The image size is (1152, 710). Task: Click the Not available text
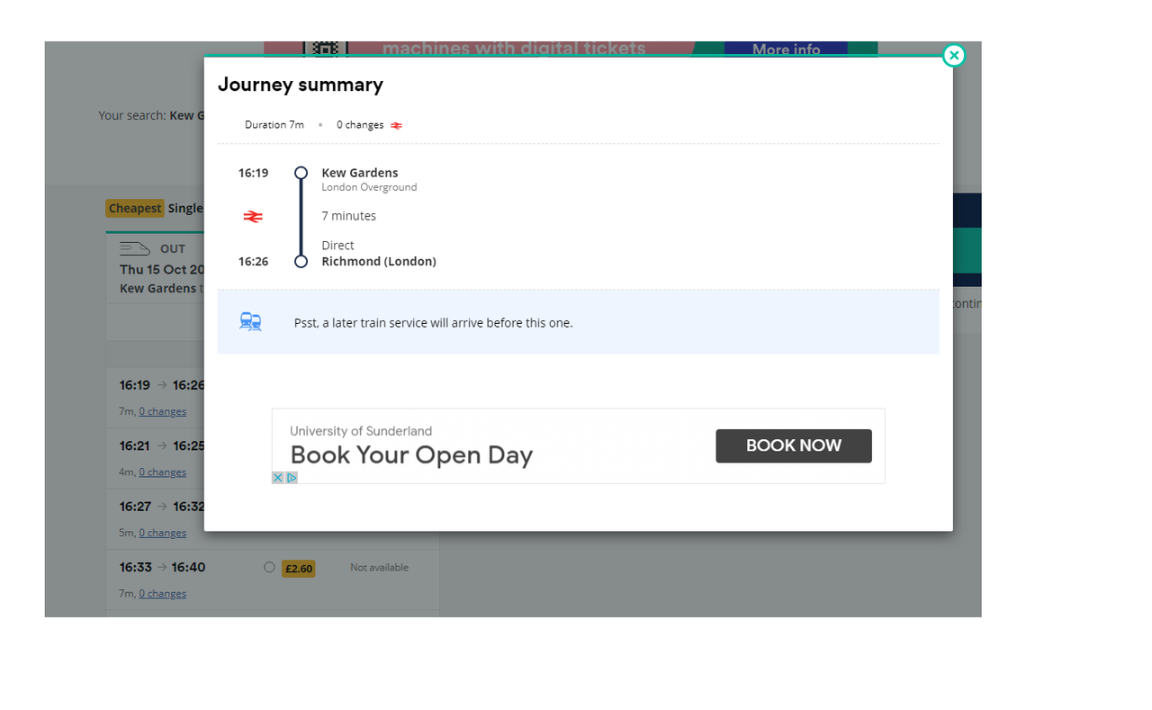point(379,568)
